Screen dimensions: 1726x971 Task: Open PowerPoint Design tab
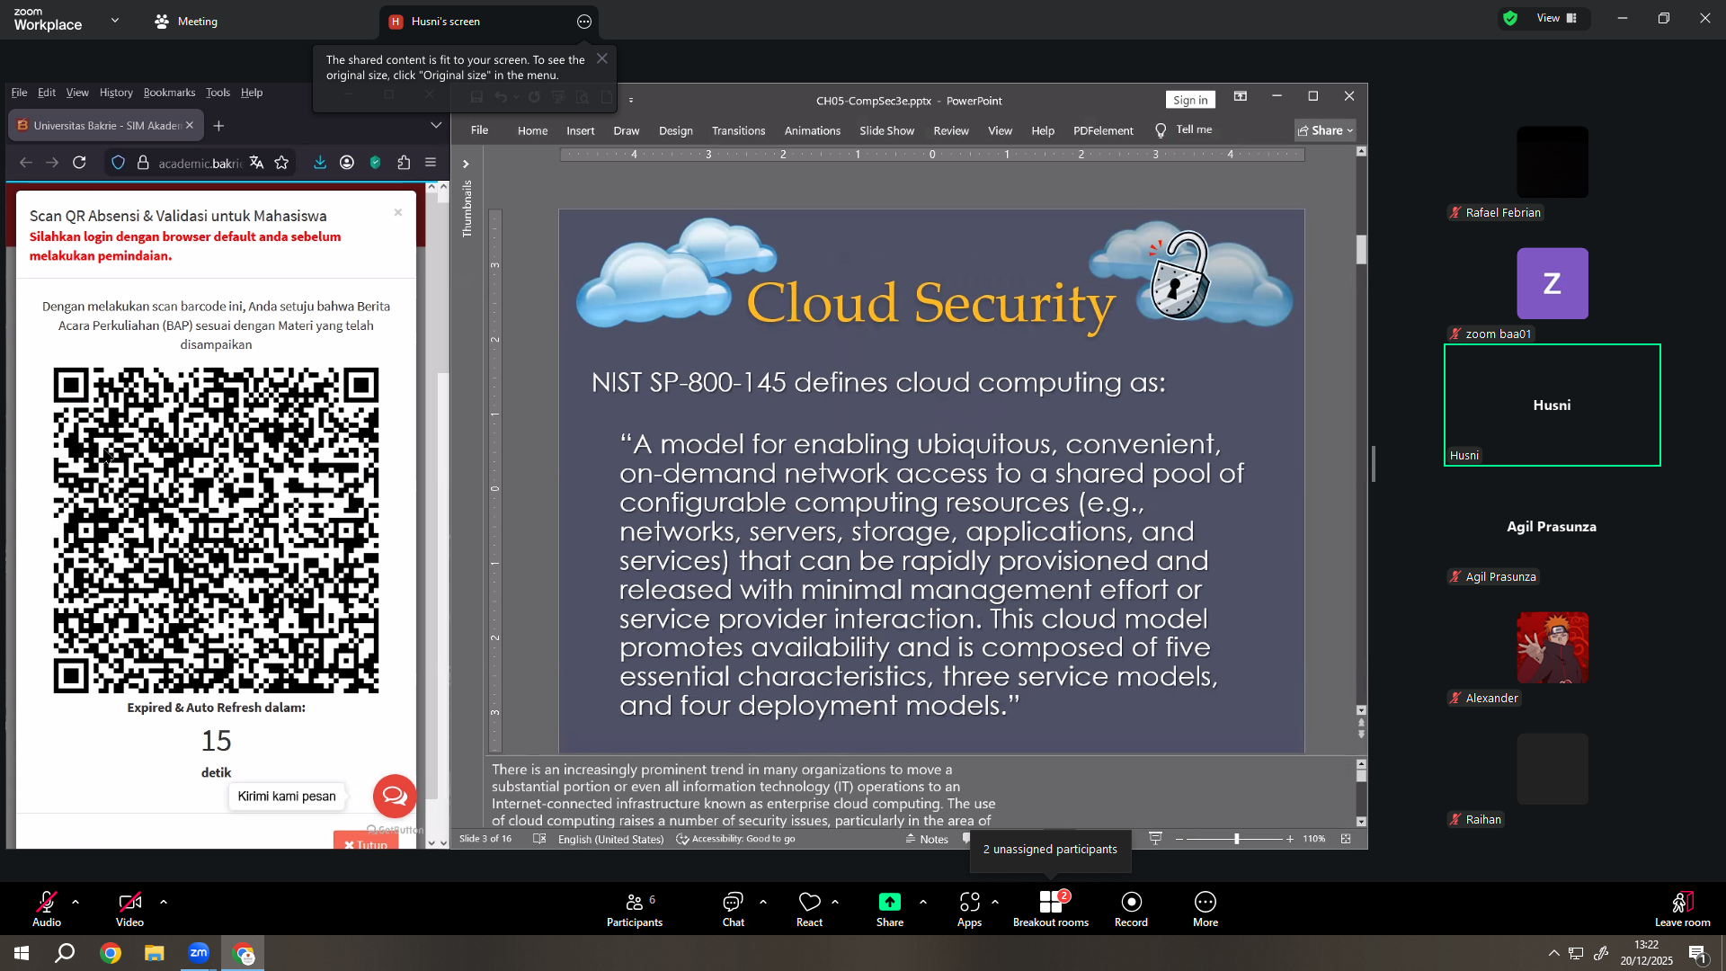[675, 130]
